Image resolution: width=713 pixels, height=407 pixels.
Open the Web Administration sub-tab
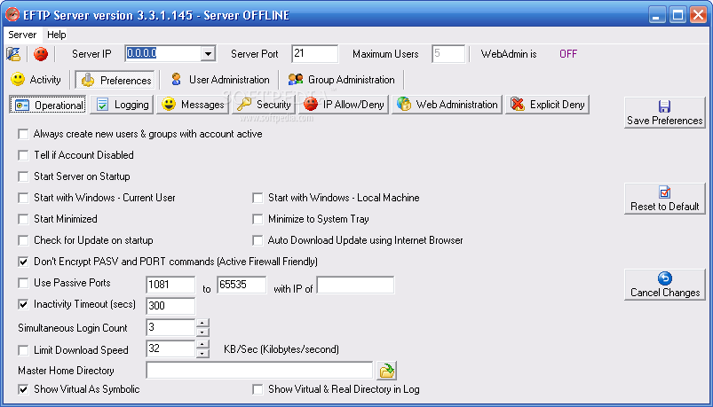coord(447,105)
